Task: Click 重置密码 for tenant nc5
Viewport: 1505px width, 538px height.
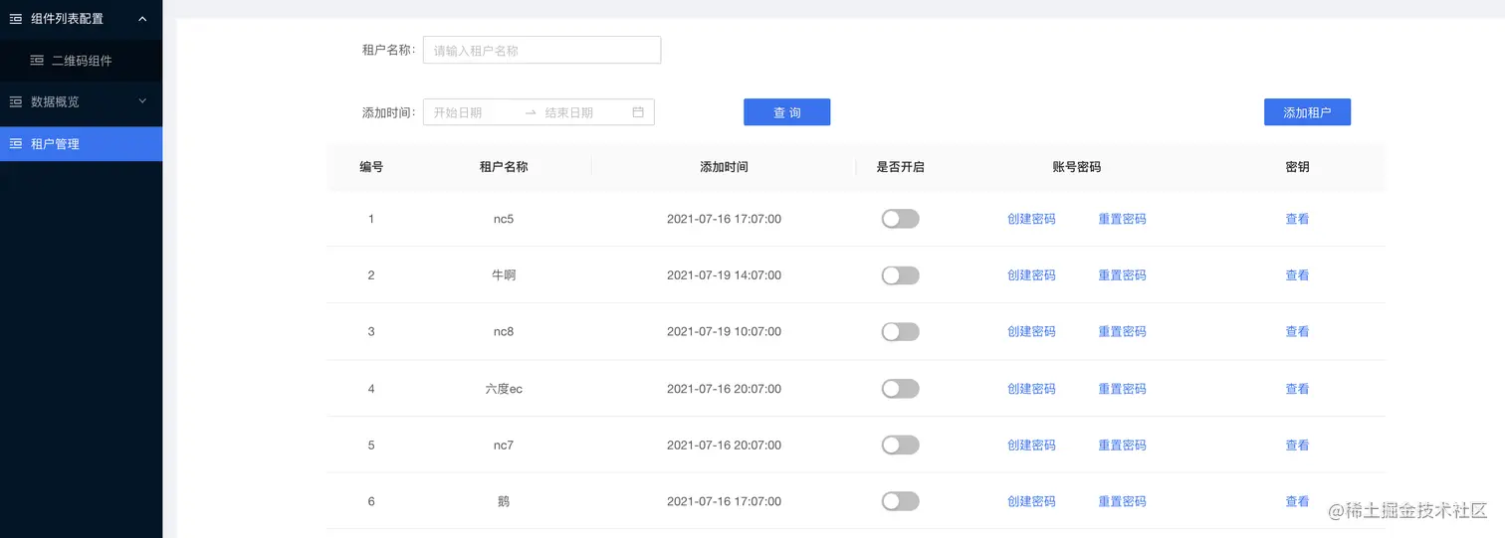Action: [1122, 219]
